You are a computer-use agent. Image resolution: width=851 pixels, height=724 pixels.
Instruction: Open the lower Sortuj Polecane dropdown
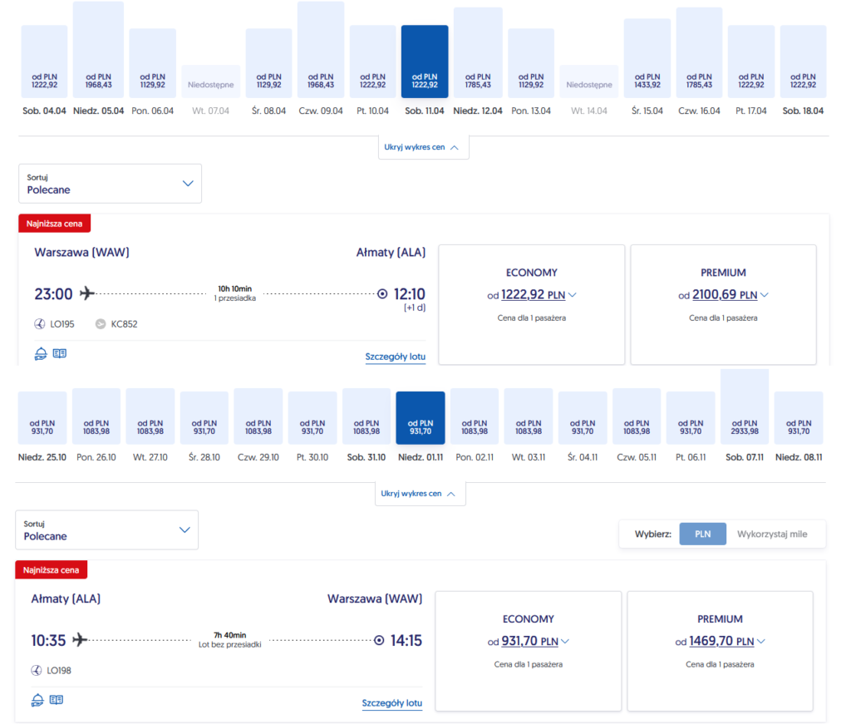[106, 530]
